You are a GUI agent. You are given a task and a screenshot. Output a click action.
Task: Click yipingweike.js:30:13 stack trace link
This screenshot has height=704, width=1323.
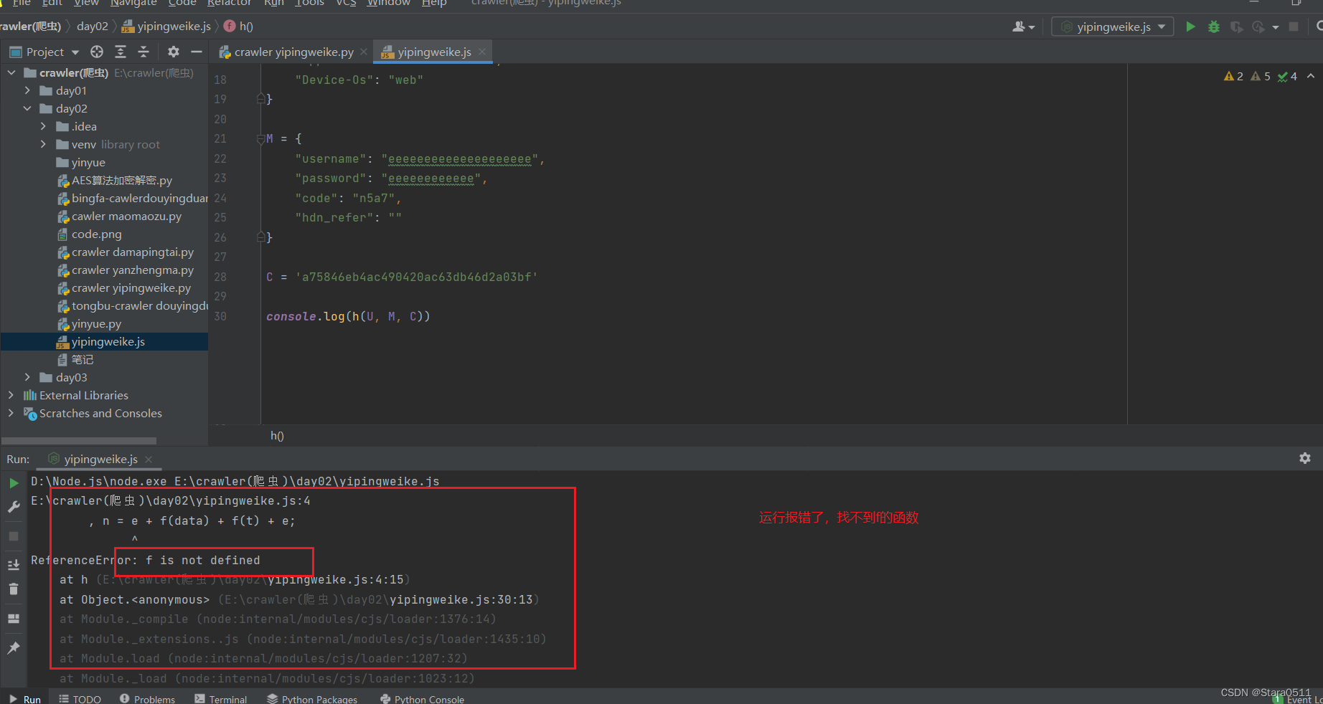tap(461, 599)
